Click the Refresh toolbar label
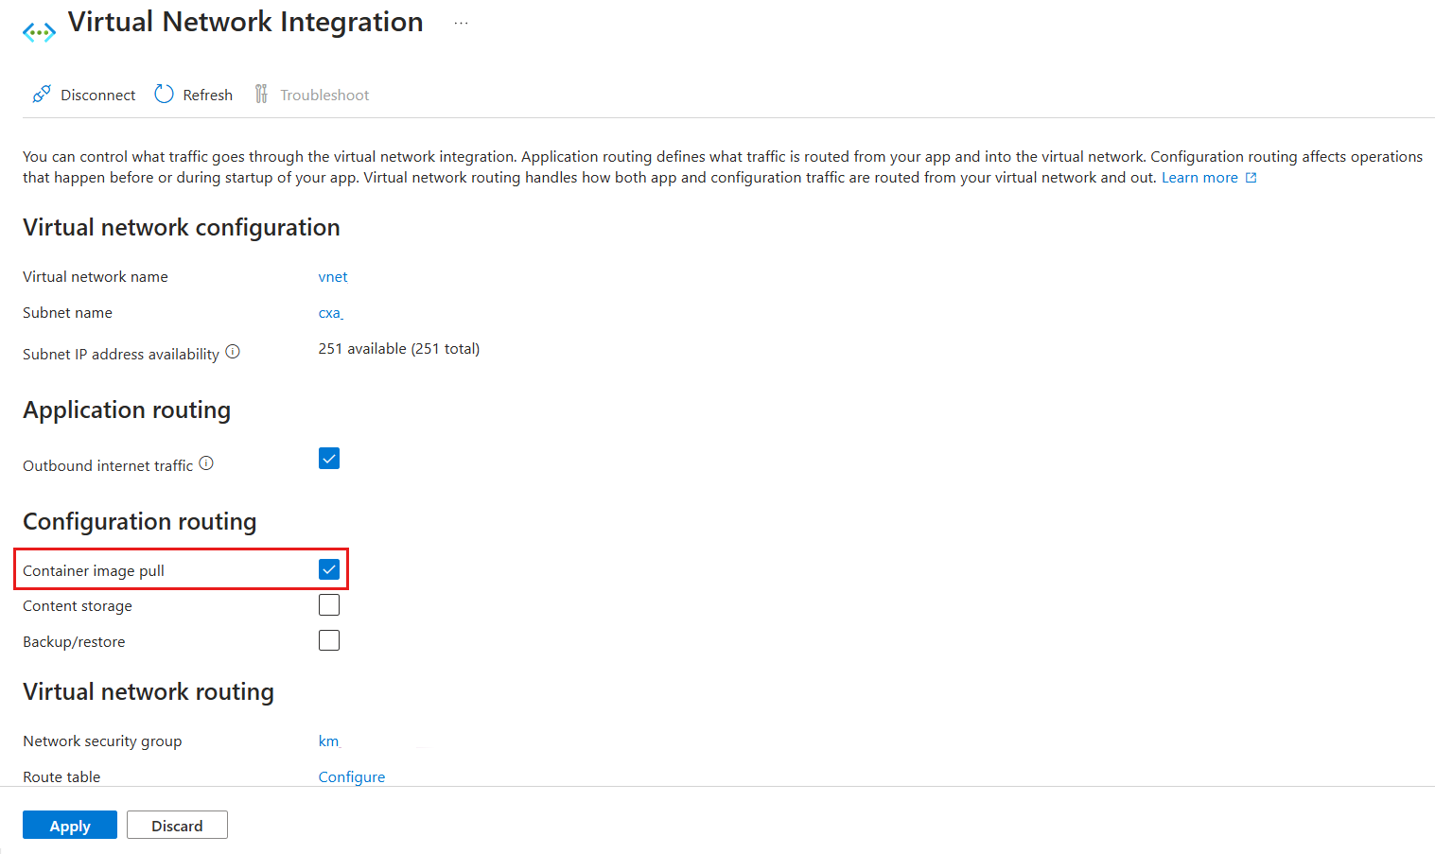Viewport: 1435px width, 854px height. tap(207, 95)
